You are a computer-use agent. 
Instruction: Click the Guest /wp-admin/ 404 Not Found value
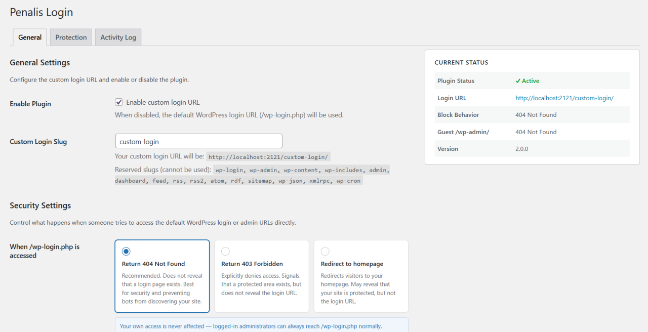(x=536, y=132)
